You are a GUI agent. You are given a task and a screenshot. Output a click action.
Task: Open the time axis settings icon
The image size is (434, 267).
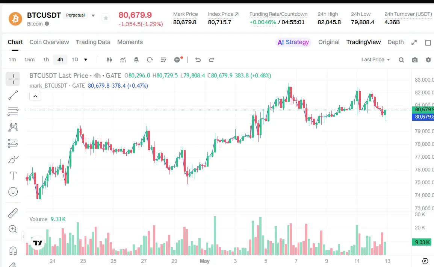coord(425,261)
